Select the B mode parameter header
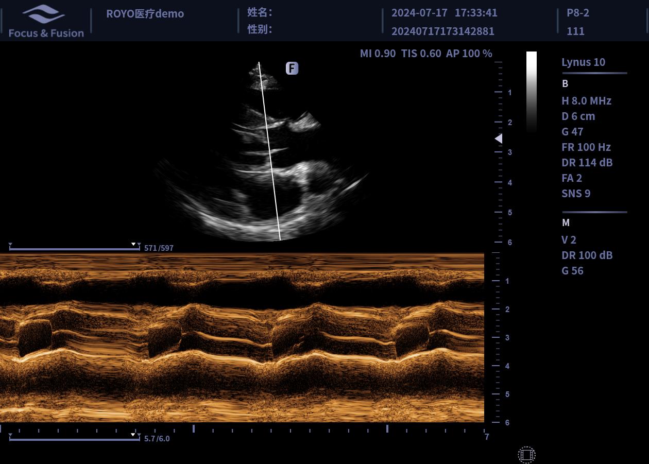 pos(565,83)
